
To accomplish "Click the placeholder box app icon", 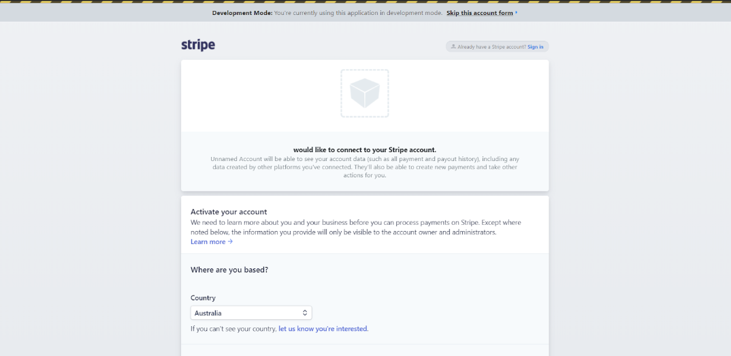I will 365,93.
